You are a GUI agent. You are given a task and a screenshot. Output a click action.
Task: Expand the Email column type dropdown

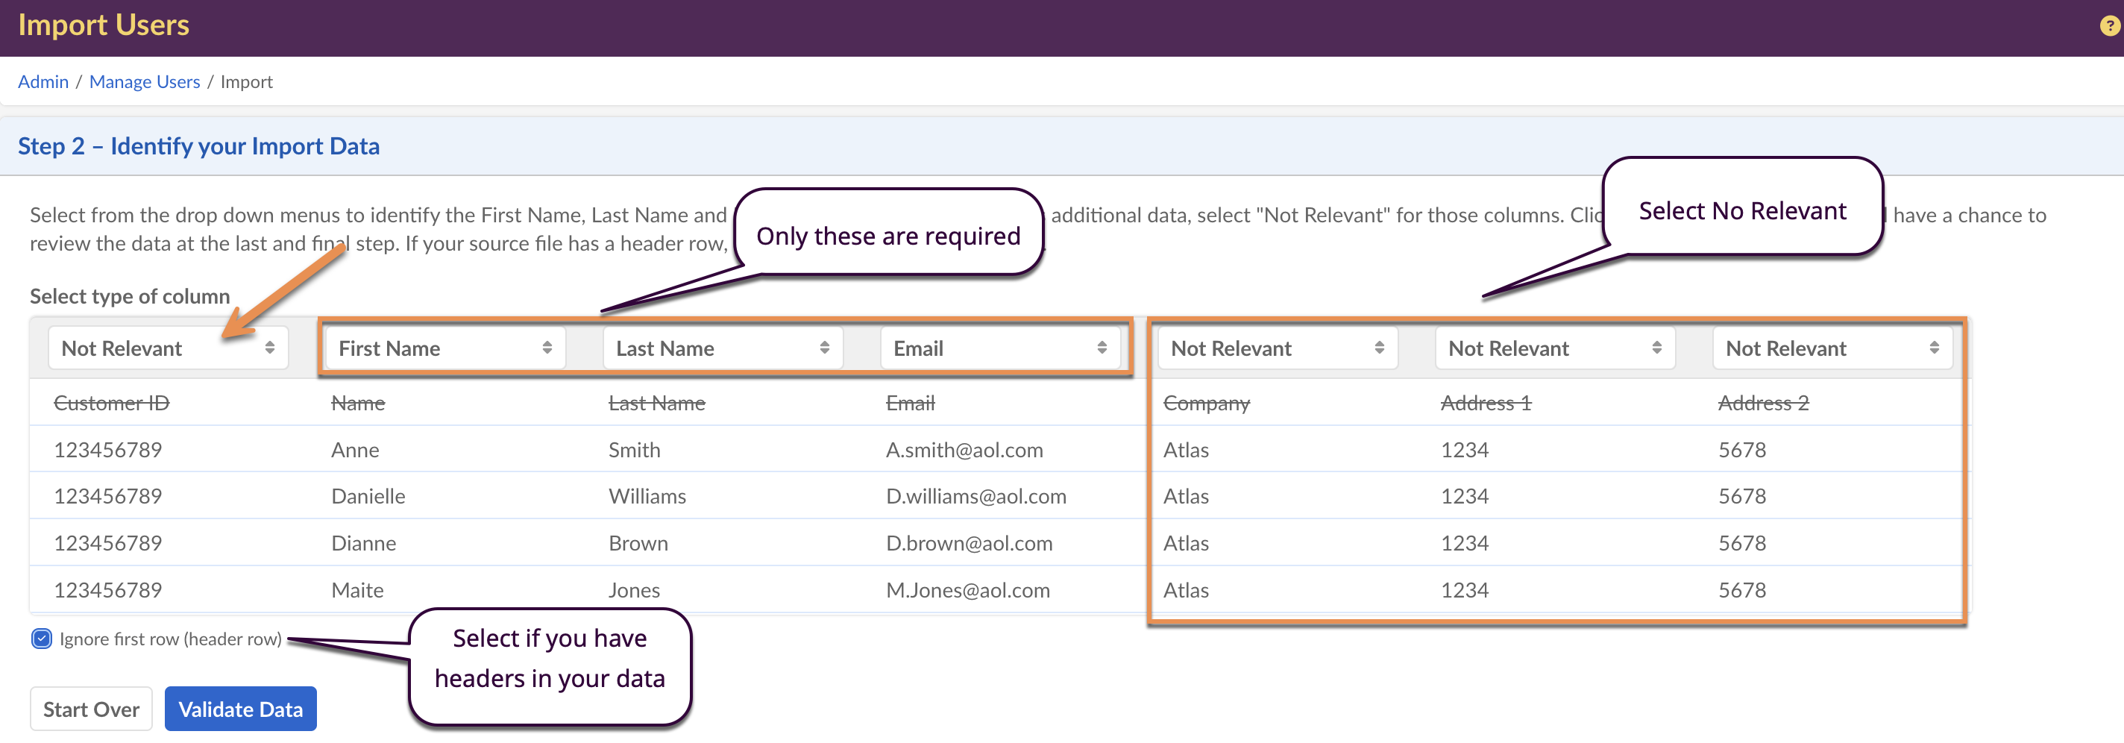(999, 349)
